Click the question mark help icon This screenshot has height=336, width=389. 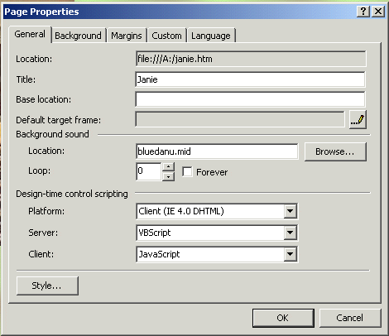[363, 12]
